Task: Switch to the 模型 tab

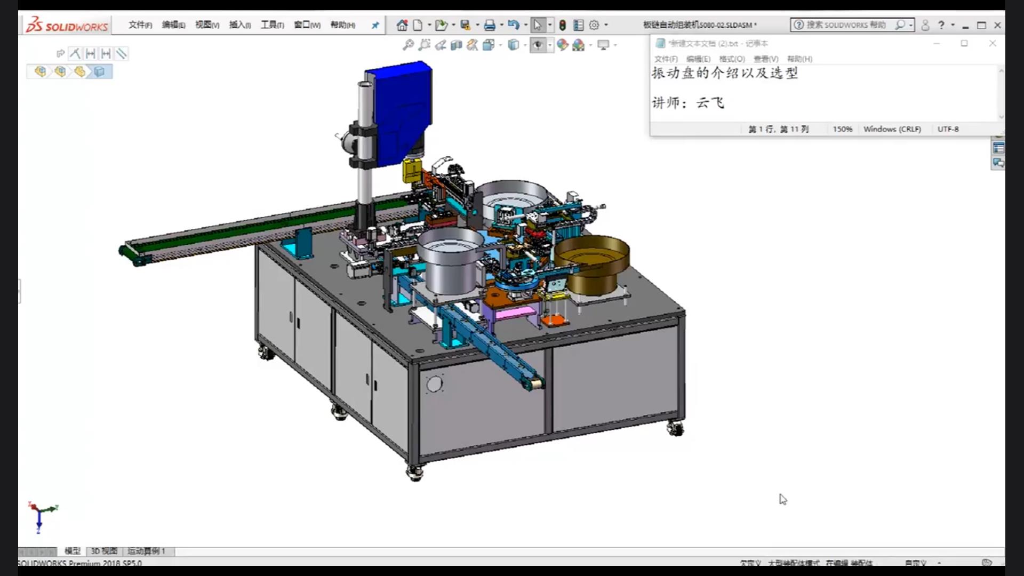Action: click(73, 551)
